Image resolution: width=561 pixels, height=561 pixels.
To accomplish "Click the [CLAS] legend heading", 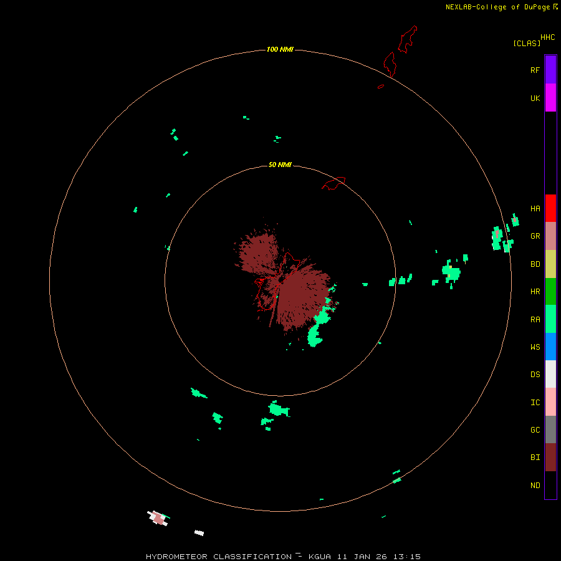I will (x=527, y=43).
